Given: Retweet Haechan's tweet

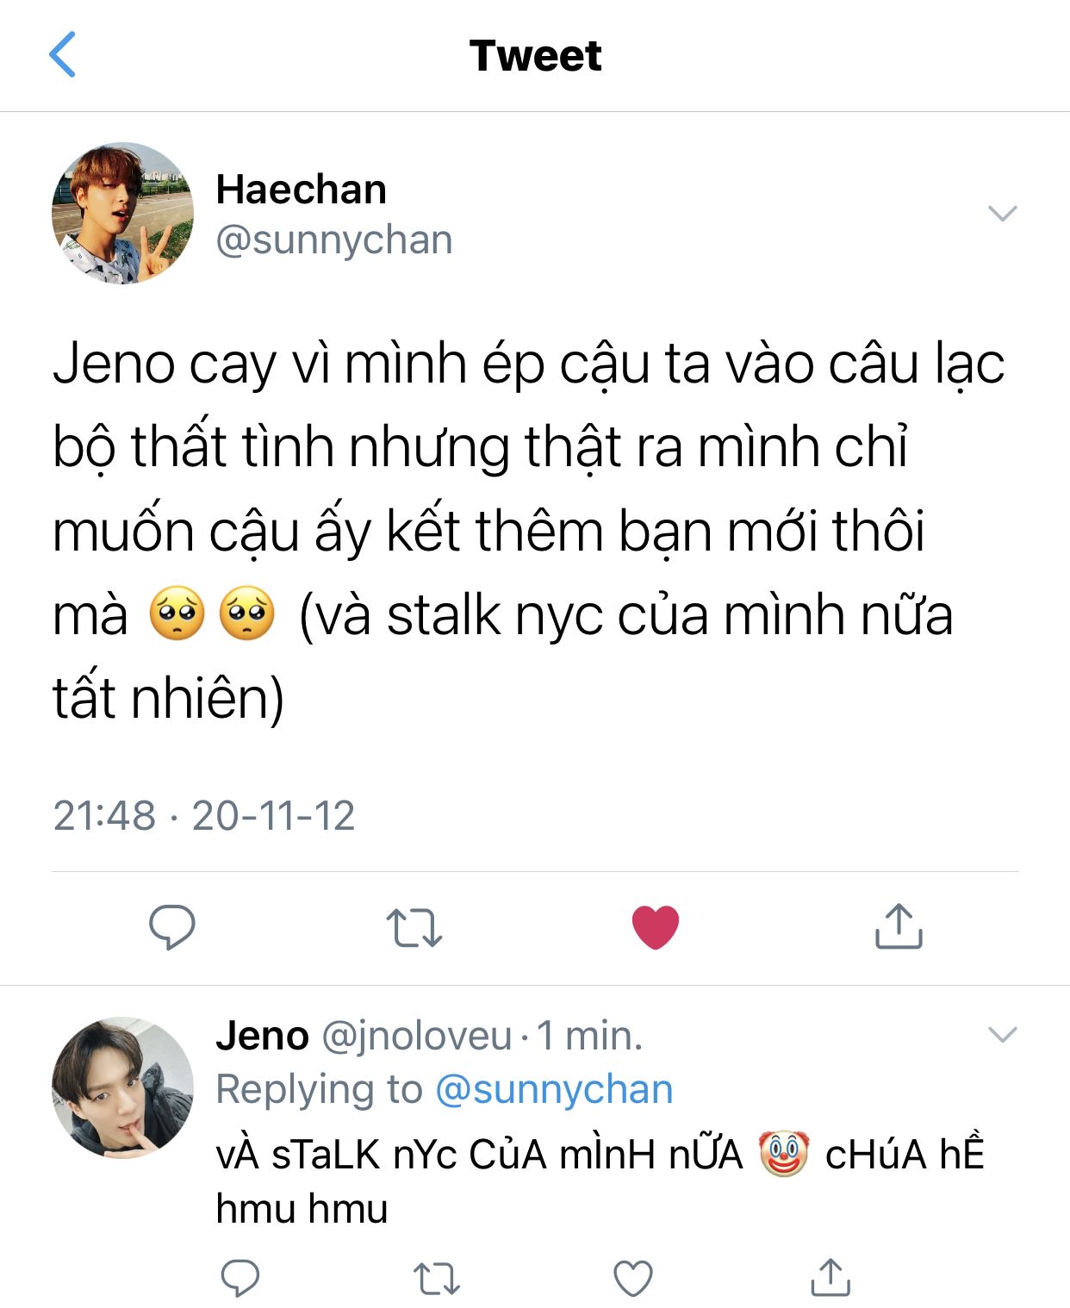Looking at the screenshot, I should click(x=414, y=928).
